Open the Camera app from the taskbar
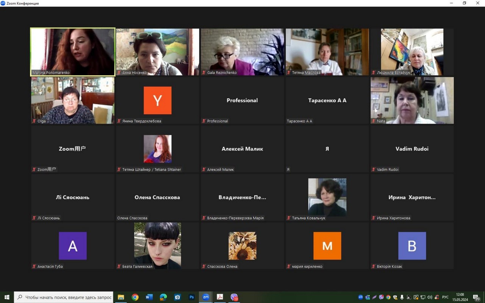The height and width of the screenshot is (303, 485). (x=177, y=297)
